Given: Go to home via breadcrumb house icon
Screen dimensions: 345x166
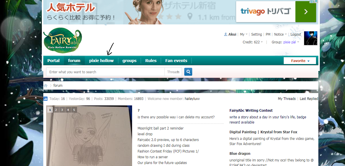Looking at the screenshot, I should pos(46,86).
